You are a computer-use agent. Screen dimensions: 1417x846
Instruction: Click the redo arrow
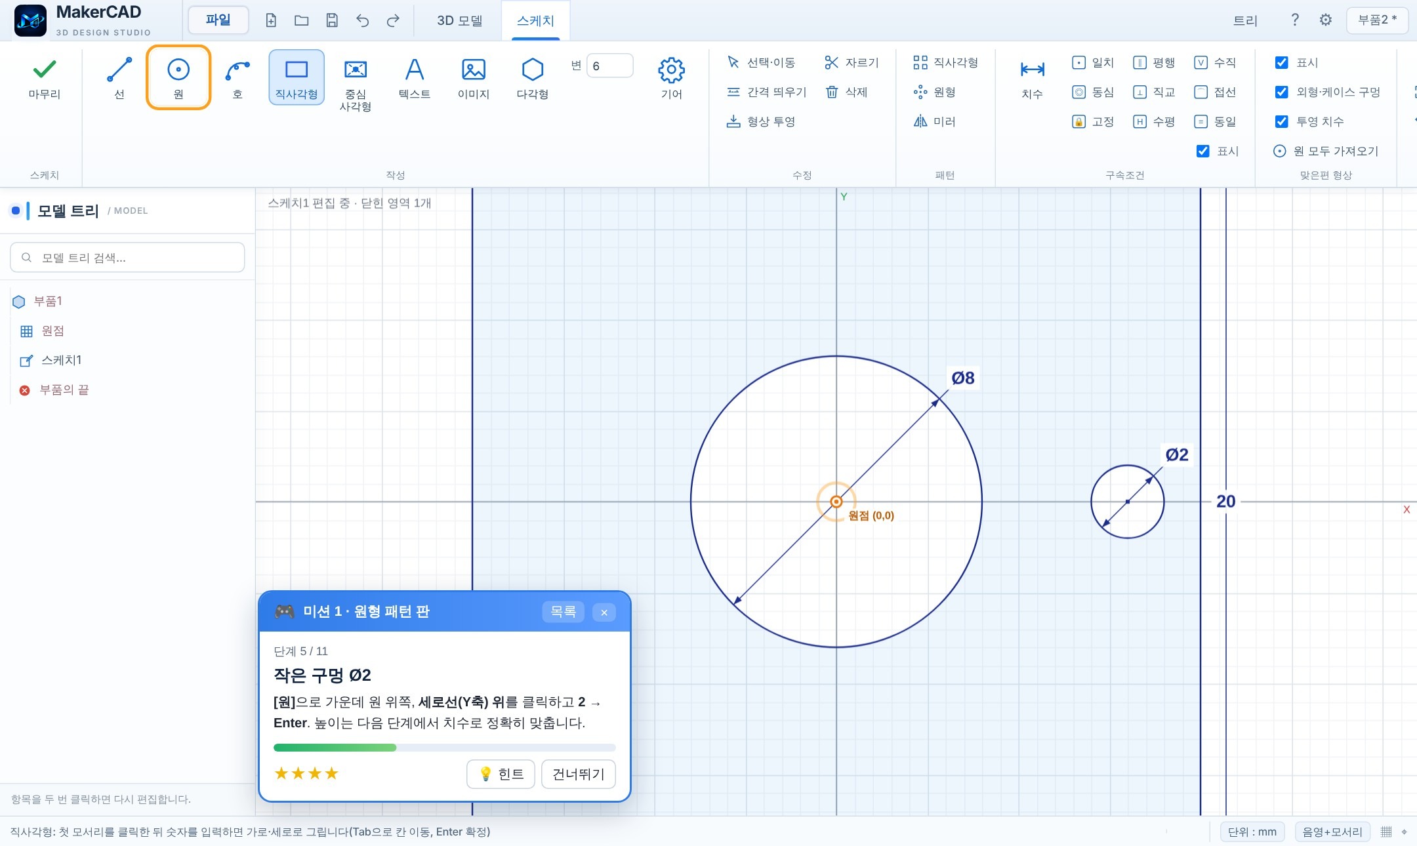393,20
